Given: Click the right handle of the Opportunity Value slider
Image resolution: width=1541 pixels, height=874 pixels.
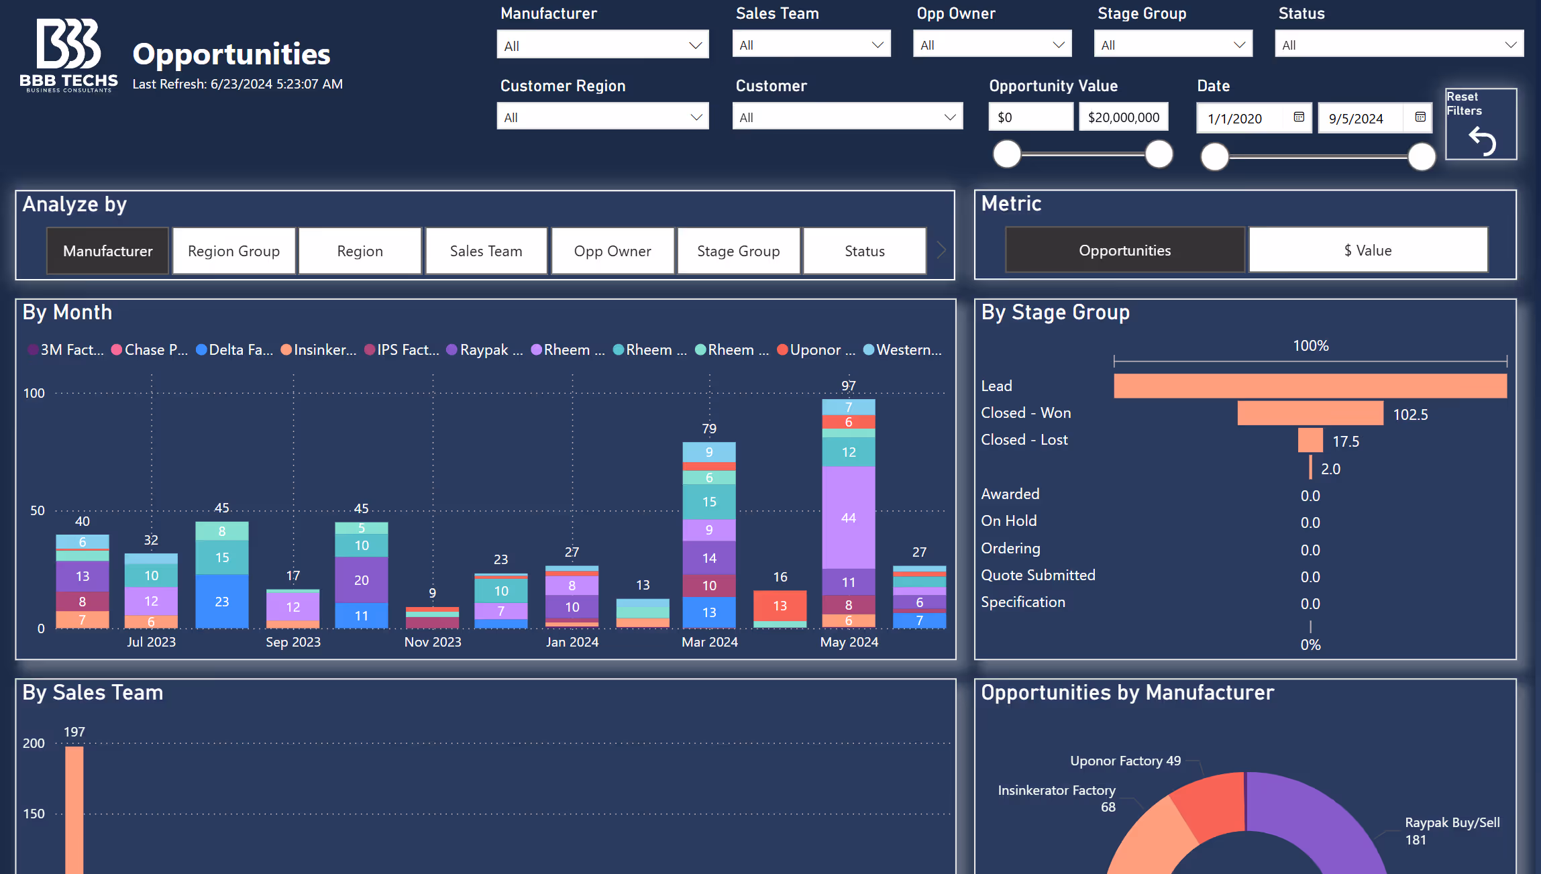Looking at the screenshot, I should point(1159,154).
